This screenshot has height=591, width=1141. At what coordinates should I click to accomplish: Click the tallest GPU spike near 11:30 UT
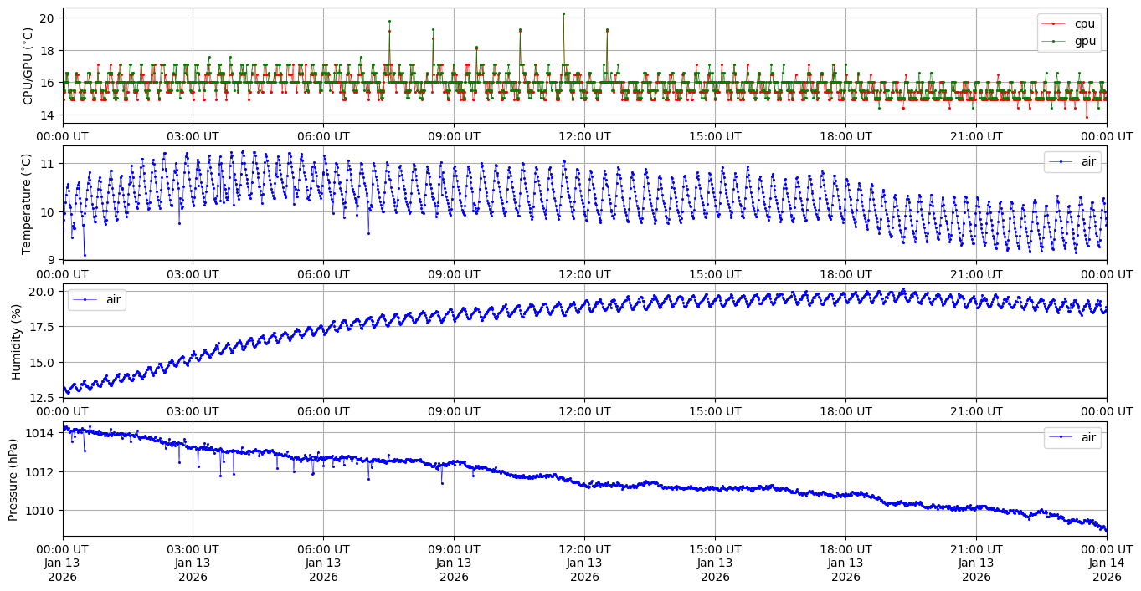[563, 14]
